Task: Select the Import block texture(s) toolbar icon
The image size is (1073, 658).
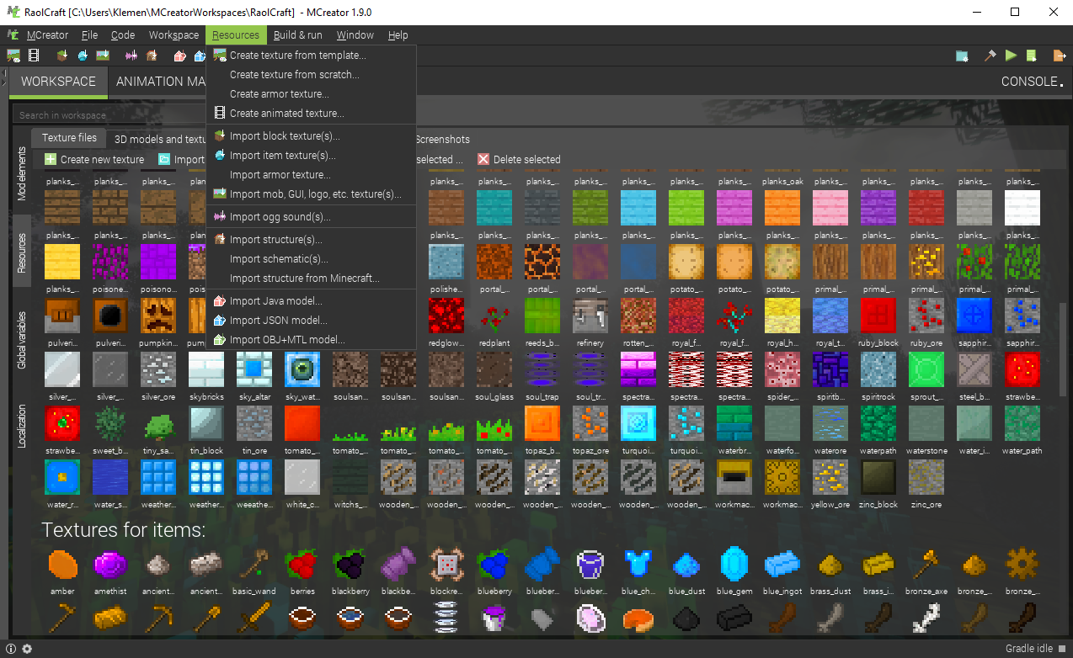Action: (x=63, y=55)
